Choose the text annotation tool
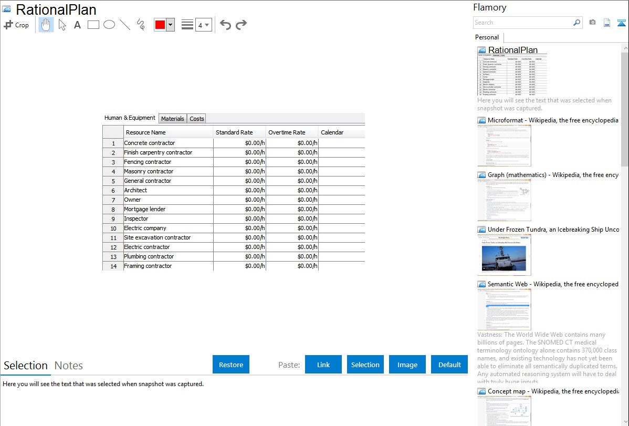 point(77,25)
